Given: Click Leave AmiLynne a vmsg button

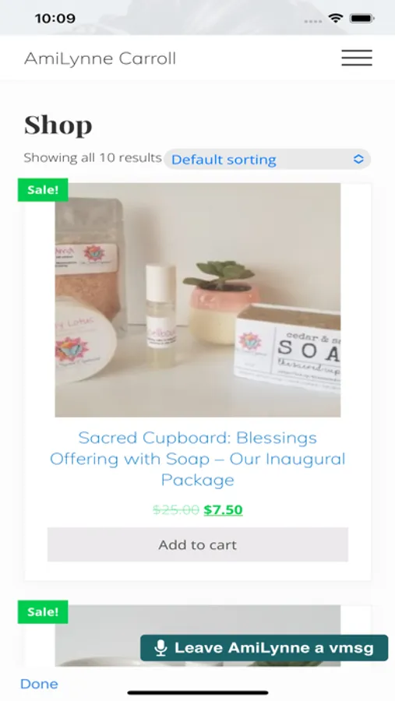Looking at the screenshot, I should (264, 648).
